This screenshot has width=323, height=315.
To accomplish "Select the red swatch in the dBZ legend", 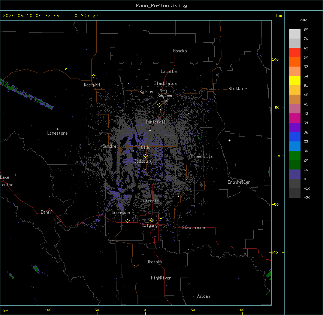I will pos(295,52).
